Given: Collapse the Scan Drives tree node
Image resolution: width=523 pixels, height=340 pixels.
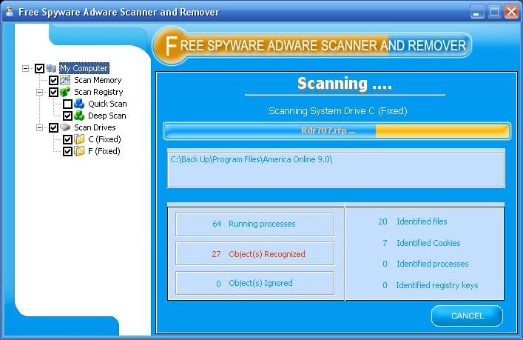Looking at the screenshot, I should pyautogui.click(x=40, y=127).
